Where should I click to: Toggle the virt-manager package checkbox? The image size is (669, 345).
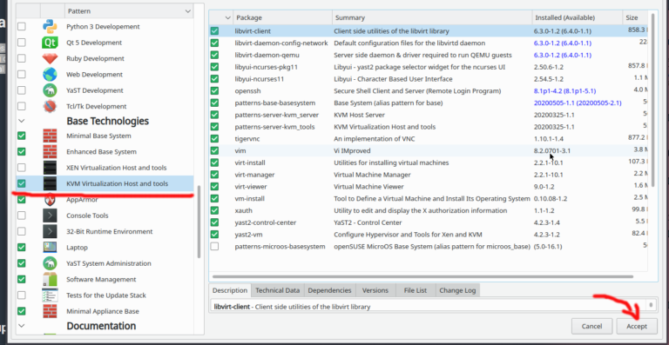(x=214, y=175)
